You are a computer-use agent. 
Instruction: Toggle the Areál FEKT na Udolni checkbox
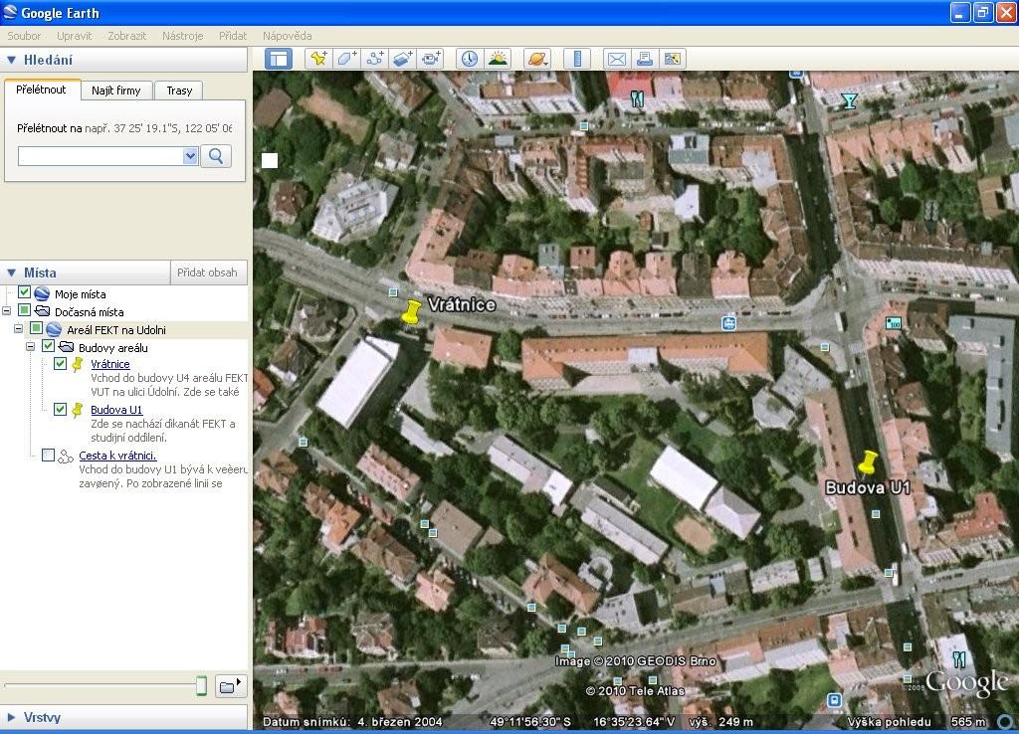37,328
